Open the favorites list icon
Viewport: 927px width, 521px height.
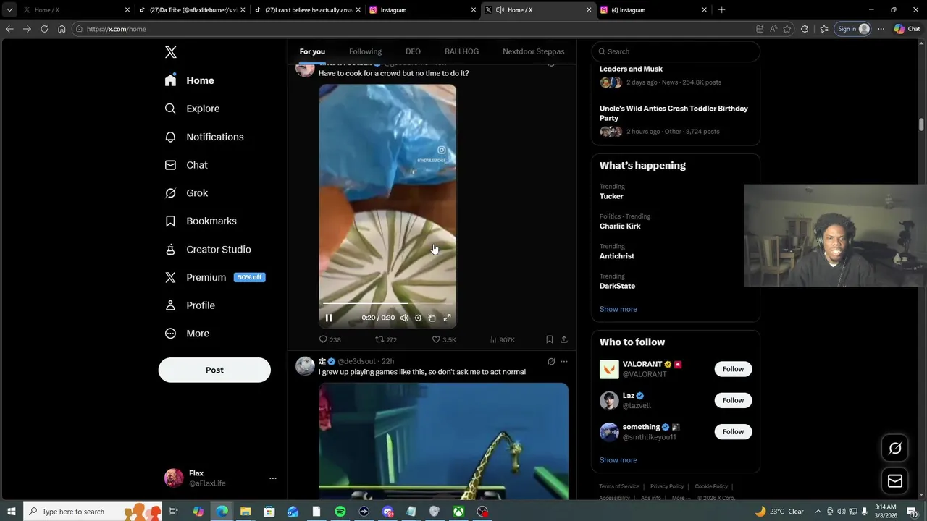[824, 29]
